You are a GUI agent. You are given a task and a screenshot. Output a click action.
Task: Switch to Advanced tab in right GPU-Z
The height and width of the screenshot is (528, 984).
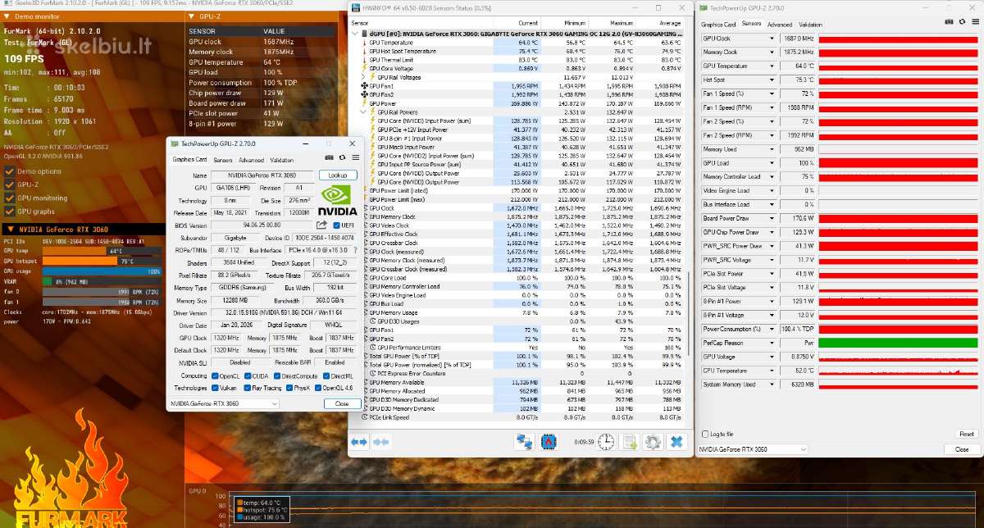point(780,25)
